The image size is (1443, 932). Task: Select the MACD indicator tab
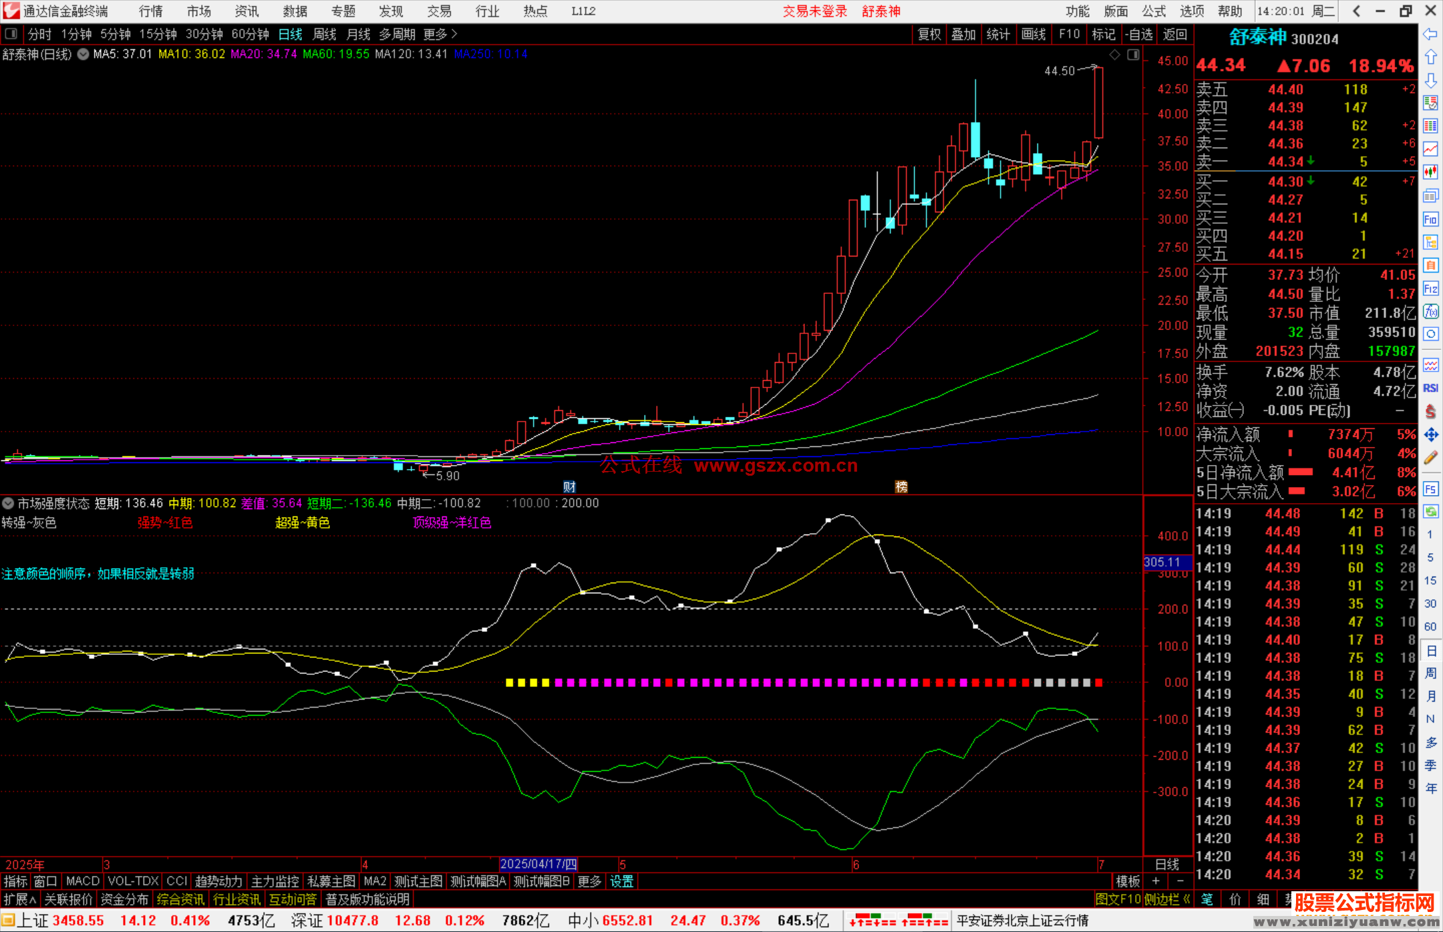(83, 881)
